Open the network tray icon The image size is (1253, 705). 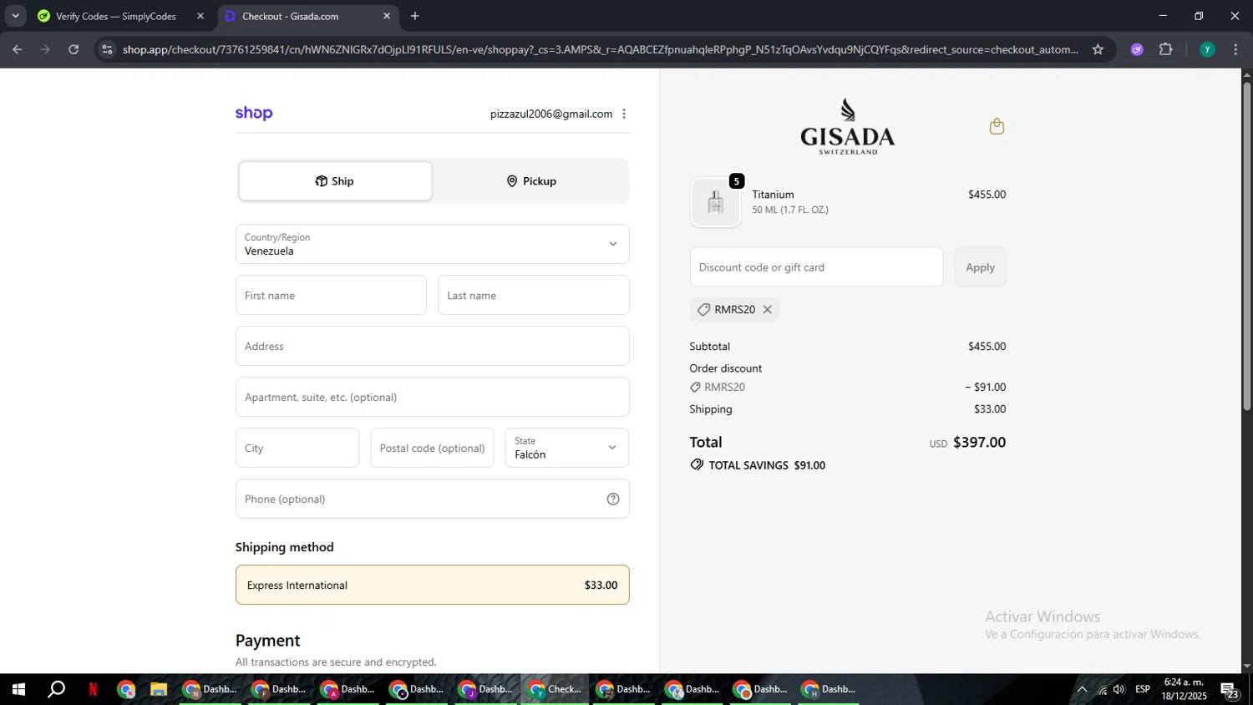[1102, 689]
